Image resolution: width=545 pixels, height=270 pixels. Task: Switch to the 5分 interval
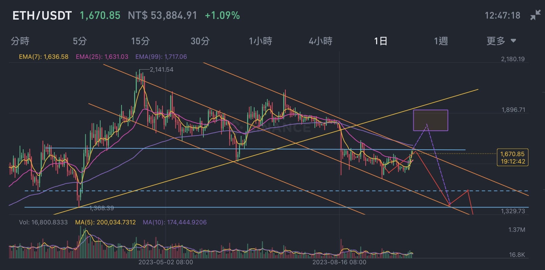(80, 41)
